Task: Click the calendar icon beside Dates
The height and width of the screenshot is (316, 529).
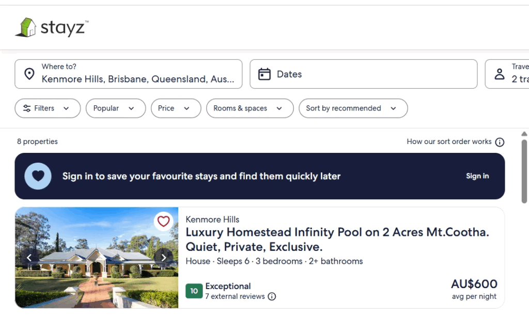Action: pyautogui.click(x=264, y=74)
